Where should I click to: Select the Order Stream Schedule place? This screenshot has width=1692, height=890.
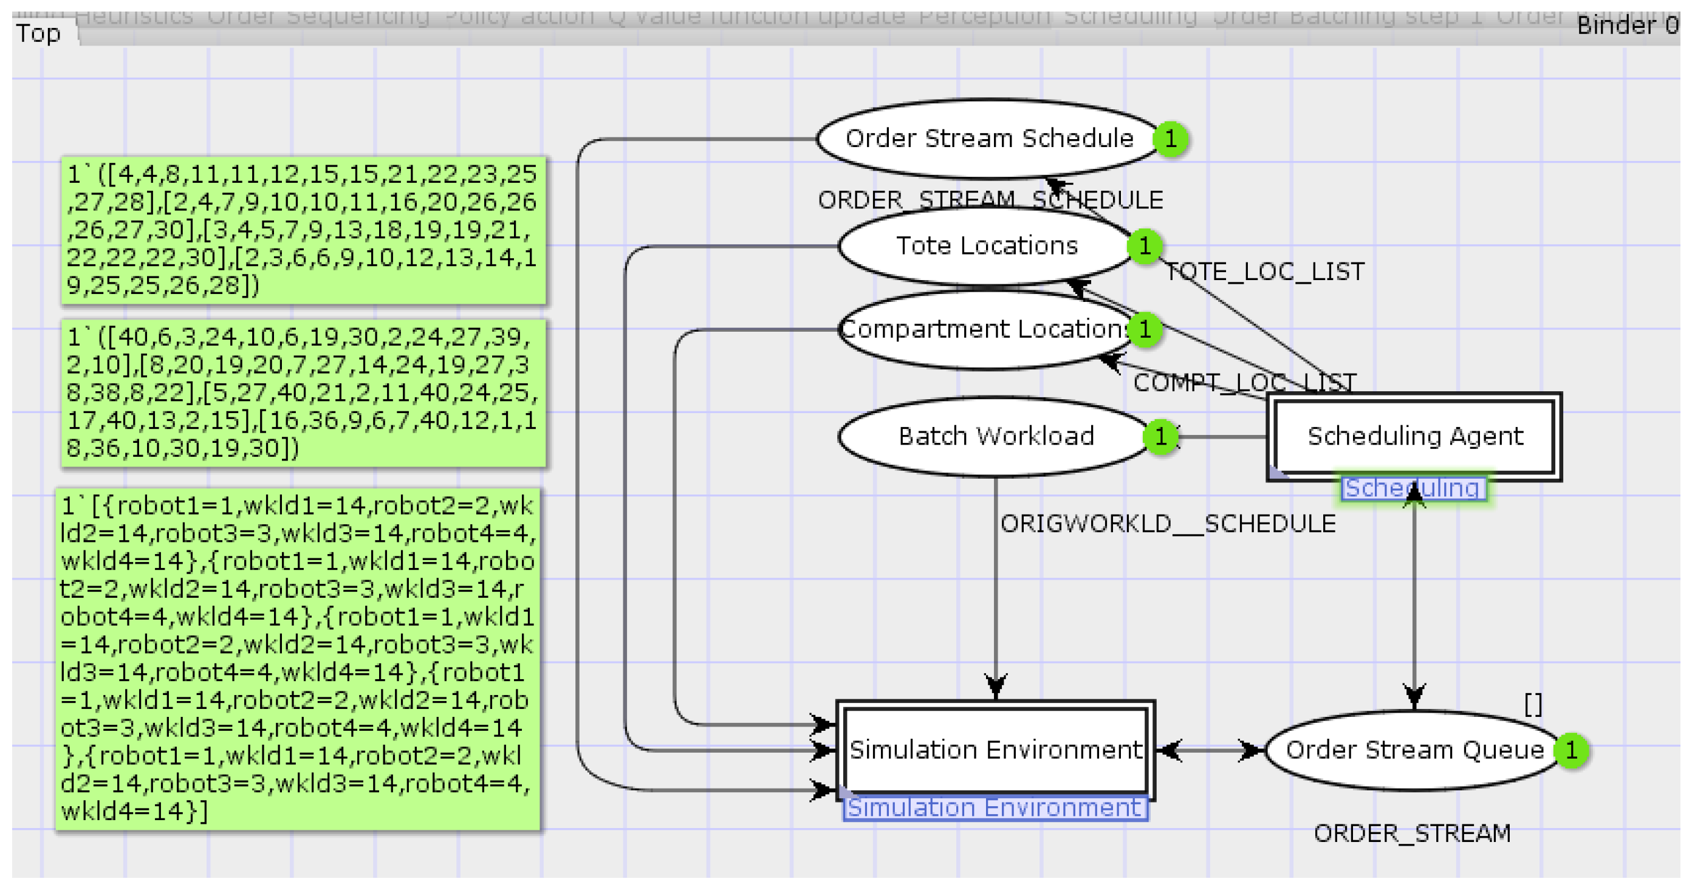point(988,139)
